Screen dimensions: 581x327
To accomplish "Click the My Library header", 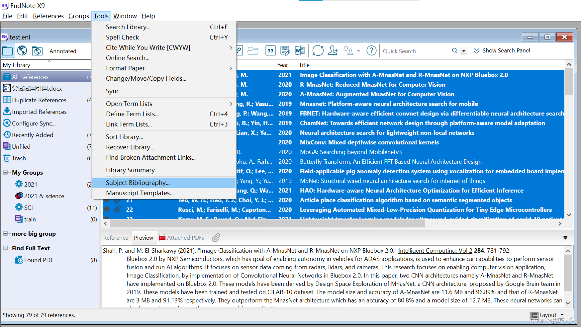I will (46, 65).
